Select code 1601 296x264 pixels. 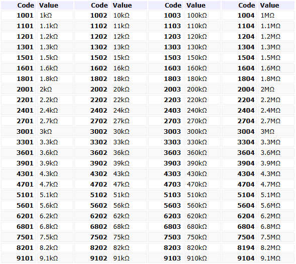click(x=18, y=68)
